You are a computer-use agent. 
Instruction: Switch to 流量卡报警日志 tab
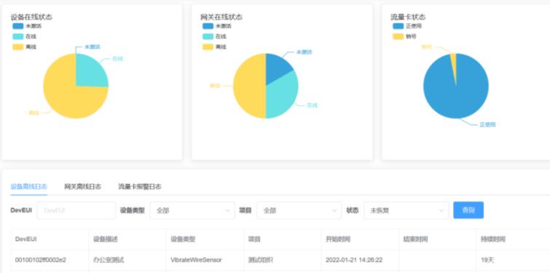point(140,187)
